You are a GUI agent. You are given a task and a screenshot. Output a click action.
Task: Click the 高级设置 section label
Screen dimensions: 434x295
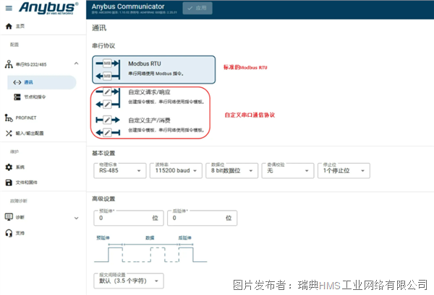click(x=103, y=199)
